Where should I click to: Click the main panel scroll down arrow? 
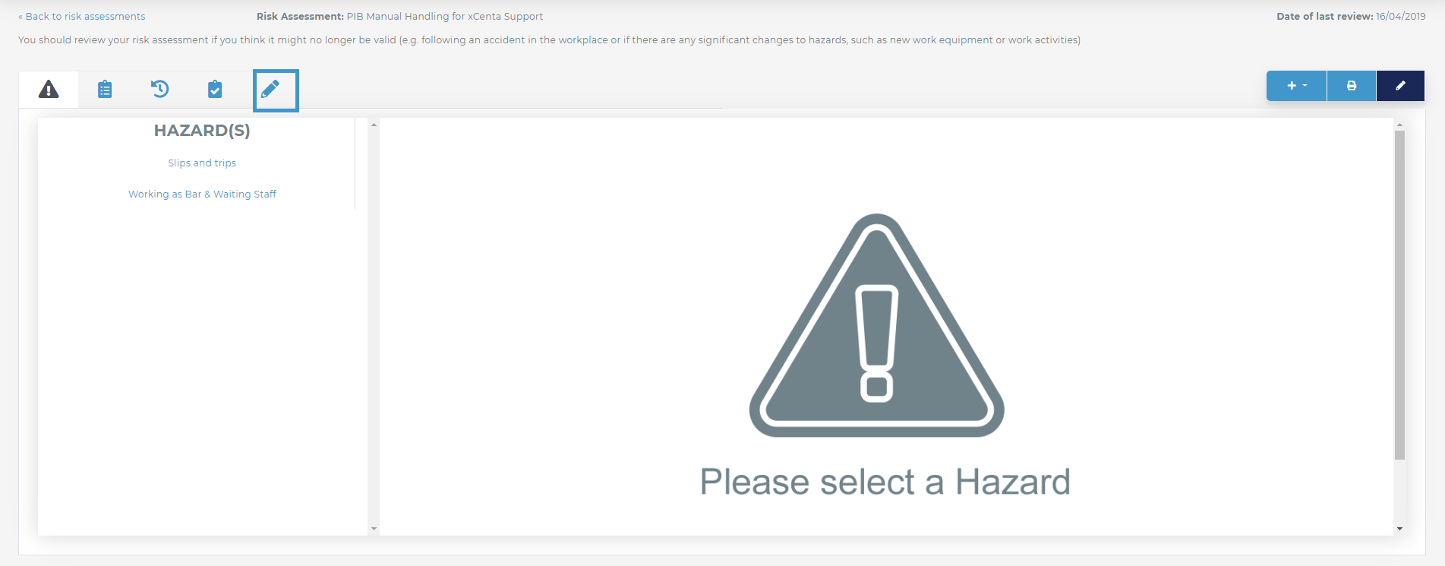click(1399, 529)
